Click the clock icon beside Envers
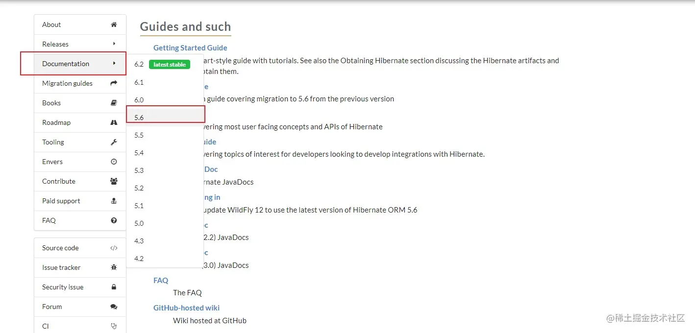 114,162
